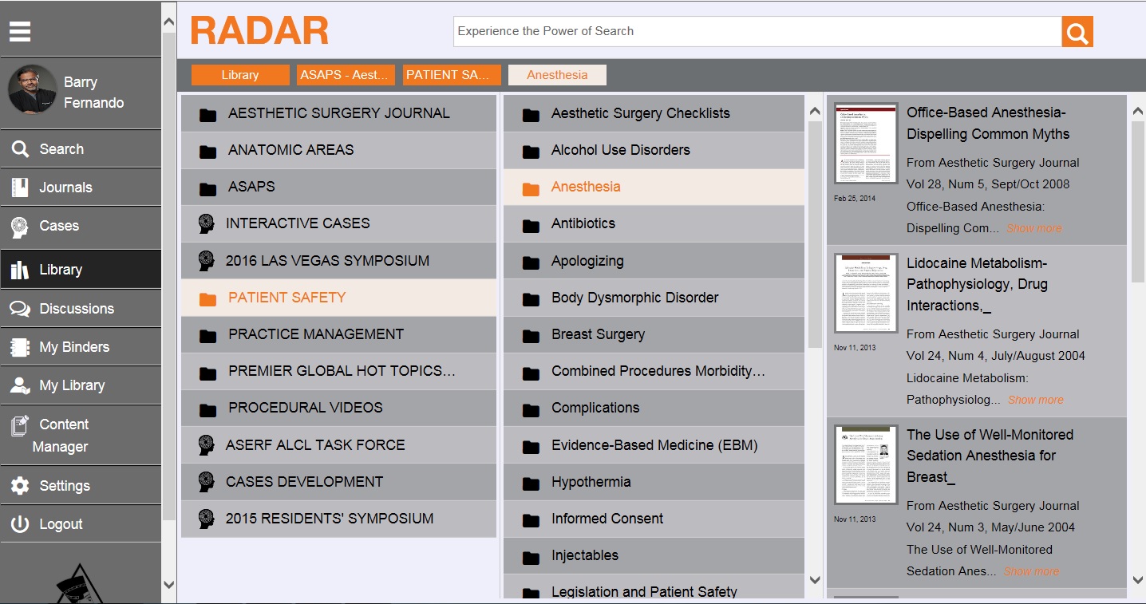This screenshot has height=604, width=1146.
Task: Open the Complications folder
Action: point(654,408)
